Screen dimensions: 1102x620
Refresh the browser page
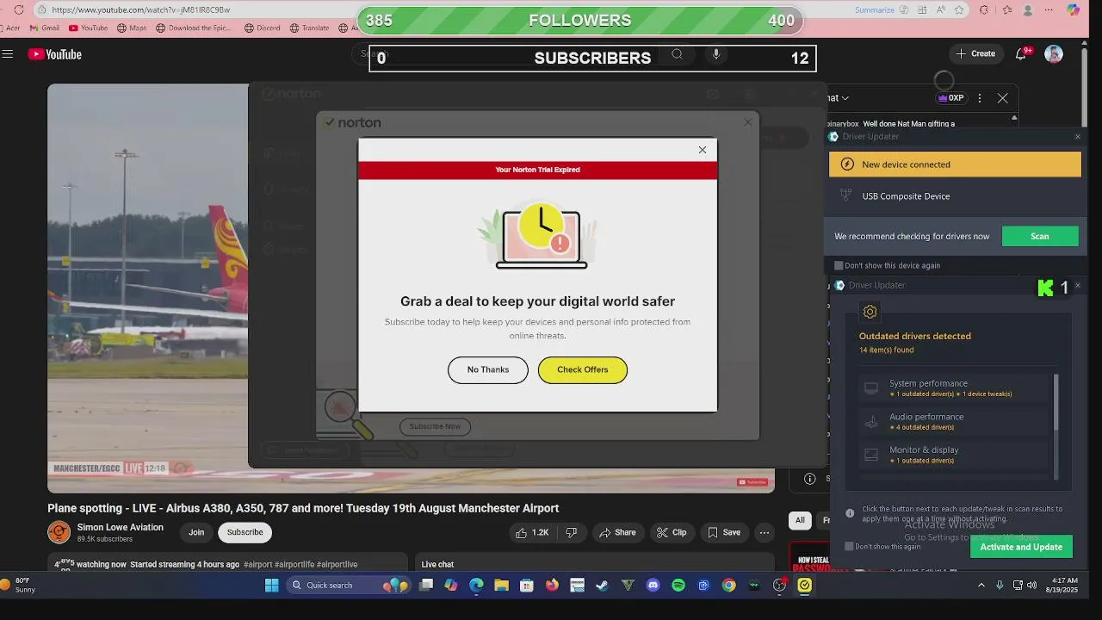coord(19,9)
